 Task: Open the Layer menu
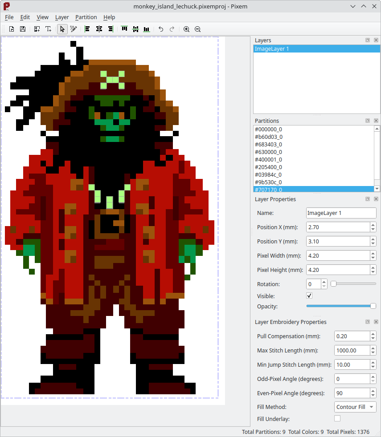pyautogui.click(x=62, y=17)
